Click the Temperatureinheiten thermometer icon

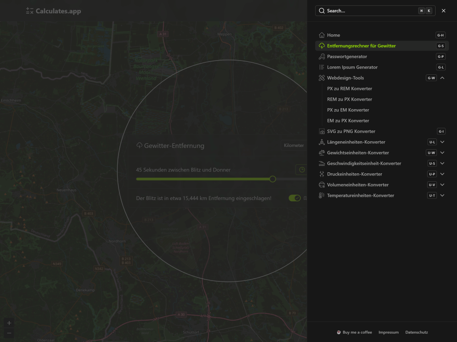322,195
